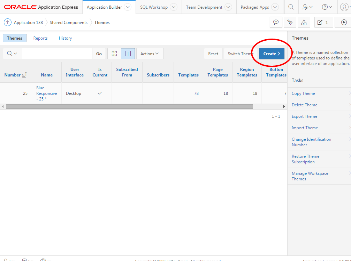This screenshot has width=351, height=261.
Task: Switch to the Reports tab
Action: point(40,38)
